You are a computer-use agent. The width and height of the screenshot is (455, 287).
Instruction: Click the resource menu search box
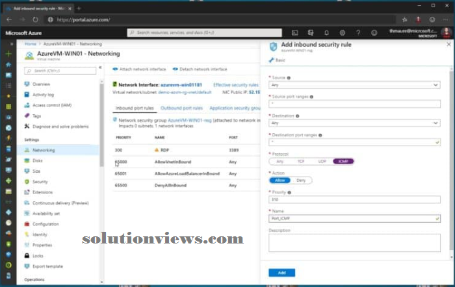click(x=60, y=71)
